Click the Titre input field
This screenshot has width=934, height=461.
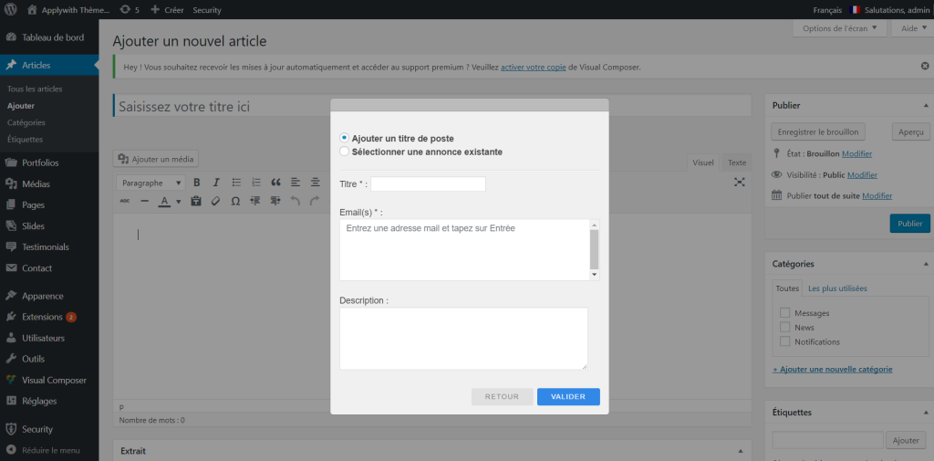pyautogui.click(x=429, y=184)
